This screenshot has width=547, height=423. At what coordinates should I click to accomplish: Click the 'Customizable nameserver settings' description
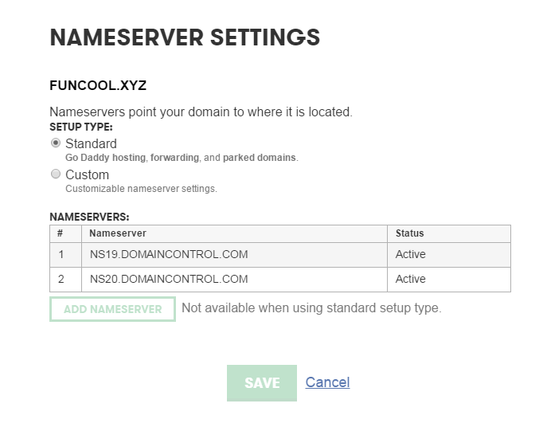141,189
